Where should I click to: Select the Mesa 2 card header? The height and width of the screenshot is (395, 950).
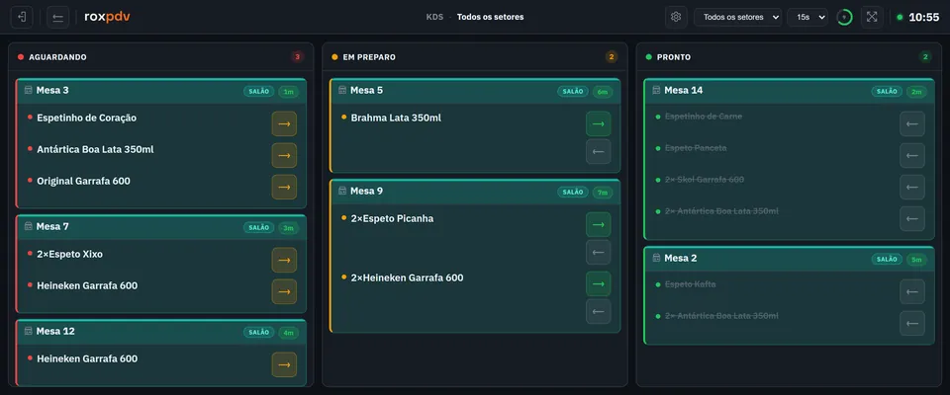[x=789, y=259]
